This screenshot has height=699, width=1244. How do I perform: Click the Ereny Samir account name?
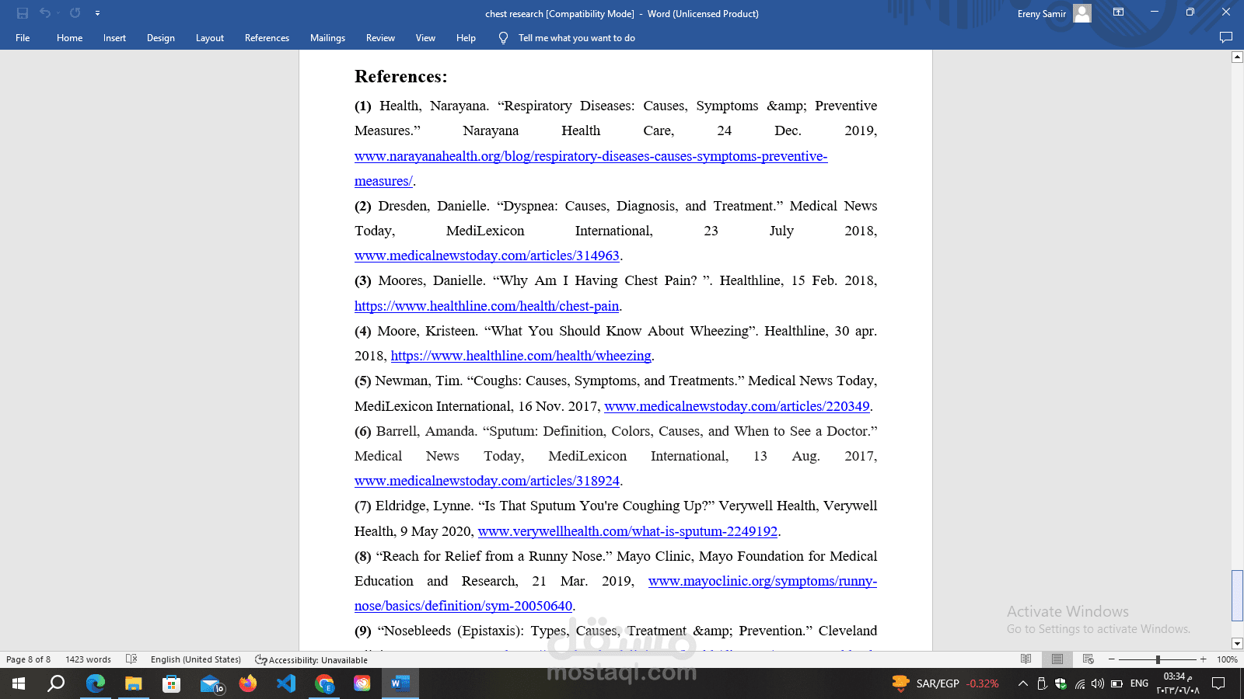1042,14
